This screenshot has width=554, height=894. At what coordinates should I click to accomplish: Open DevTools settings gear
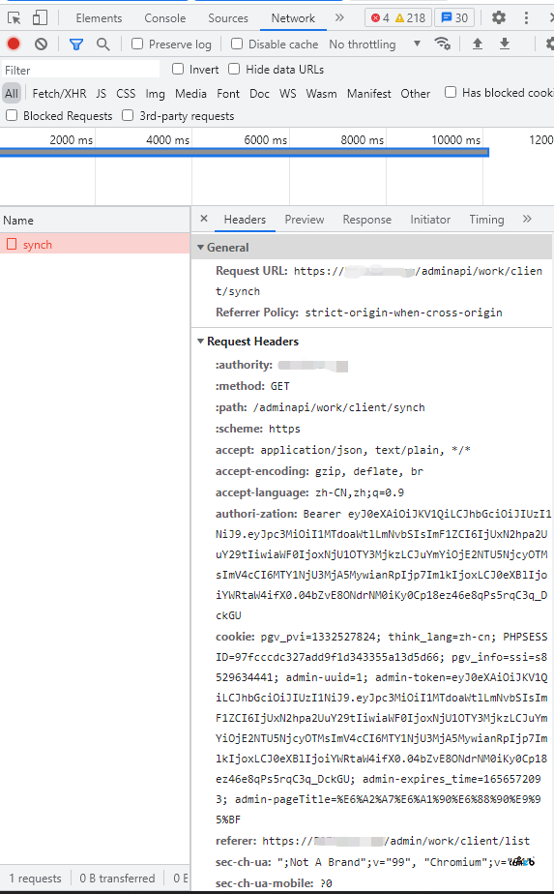coord(499,17)
